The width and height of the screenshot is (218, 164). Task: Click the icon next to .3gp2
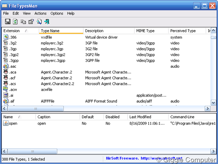tap(6, 55)
